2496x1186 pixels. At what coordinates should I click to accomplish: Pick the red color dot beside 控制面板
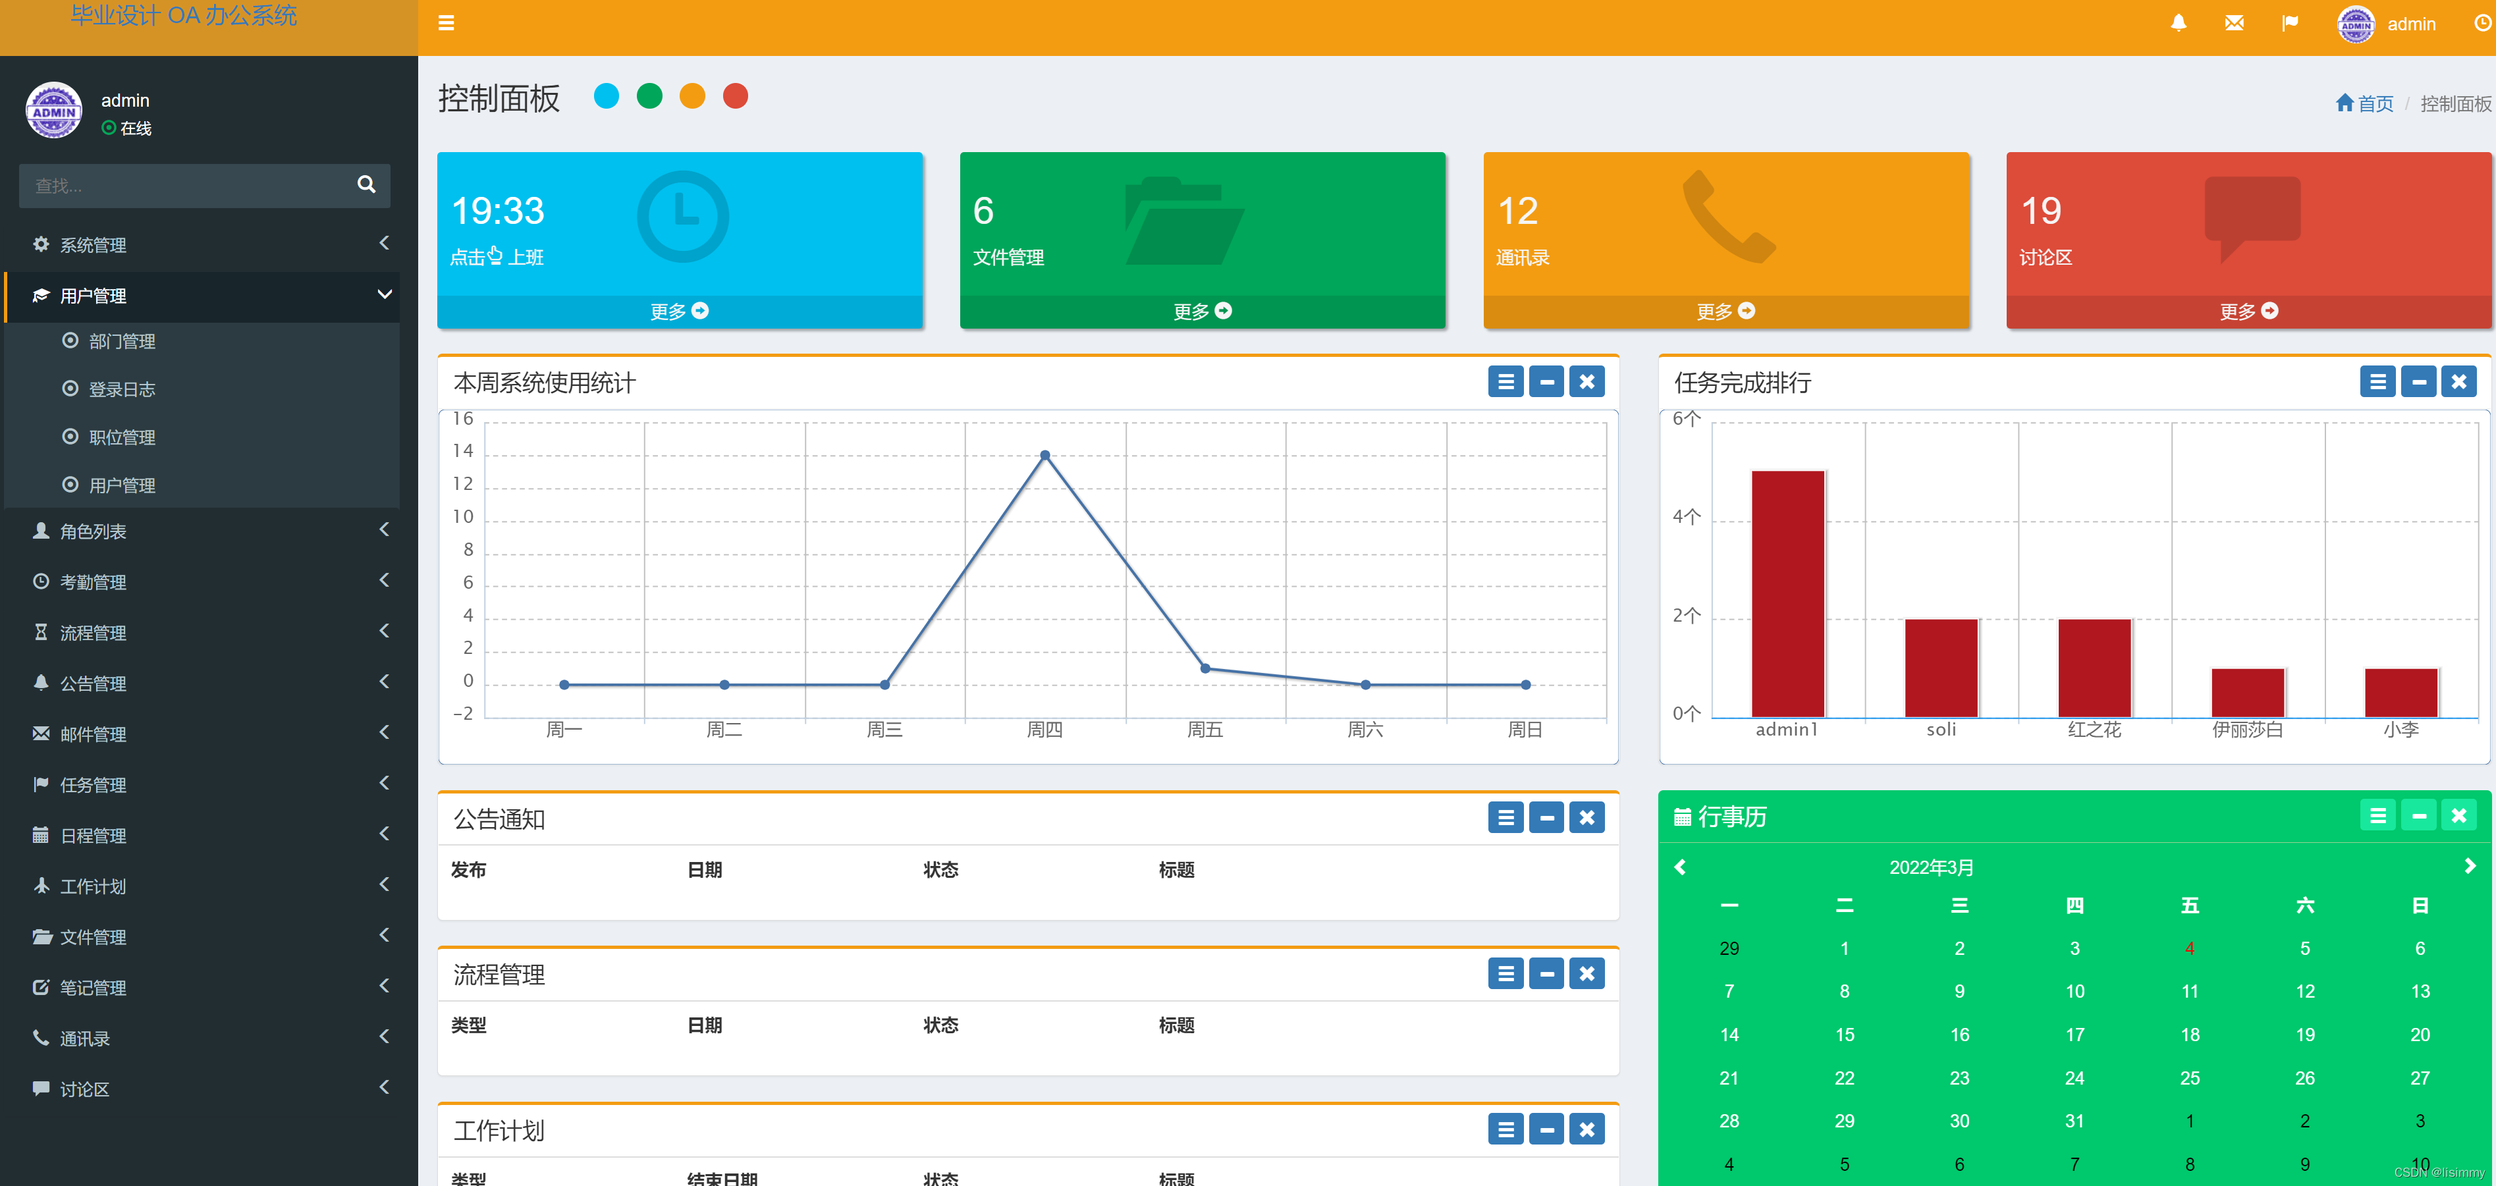(736, 96)
